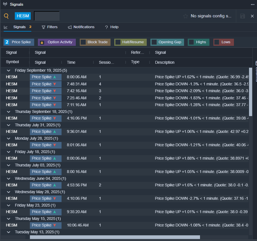Click the Notifications megaphone icon
The width and height of the screenshot is (257, 241).
(70, 27)
